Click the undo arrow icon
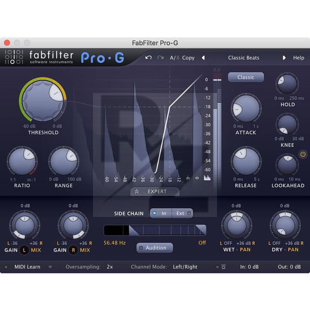310x310 pixels. (x=148, y=57)
